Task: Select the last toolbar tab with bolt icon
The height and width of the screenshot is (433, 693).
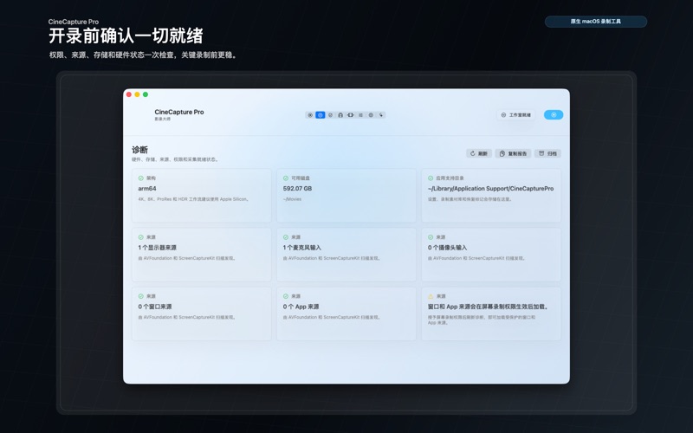Action: (x=381, y=115)
